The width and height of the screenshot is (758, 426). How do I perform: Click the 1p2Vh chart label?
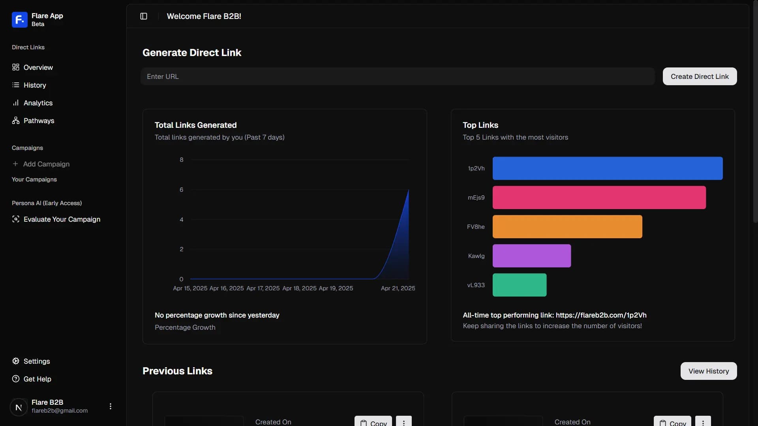coord(476,168)
